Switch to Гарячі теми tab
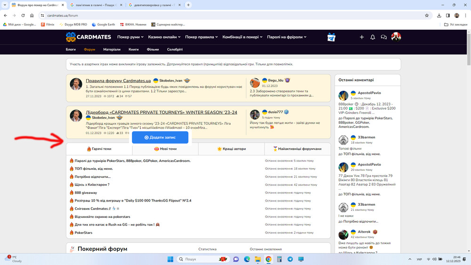Viewport: 471px width, 265px height. [x=99, y=149]
